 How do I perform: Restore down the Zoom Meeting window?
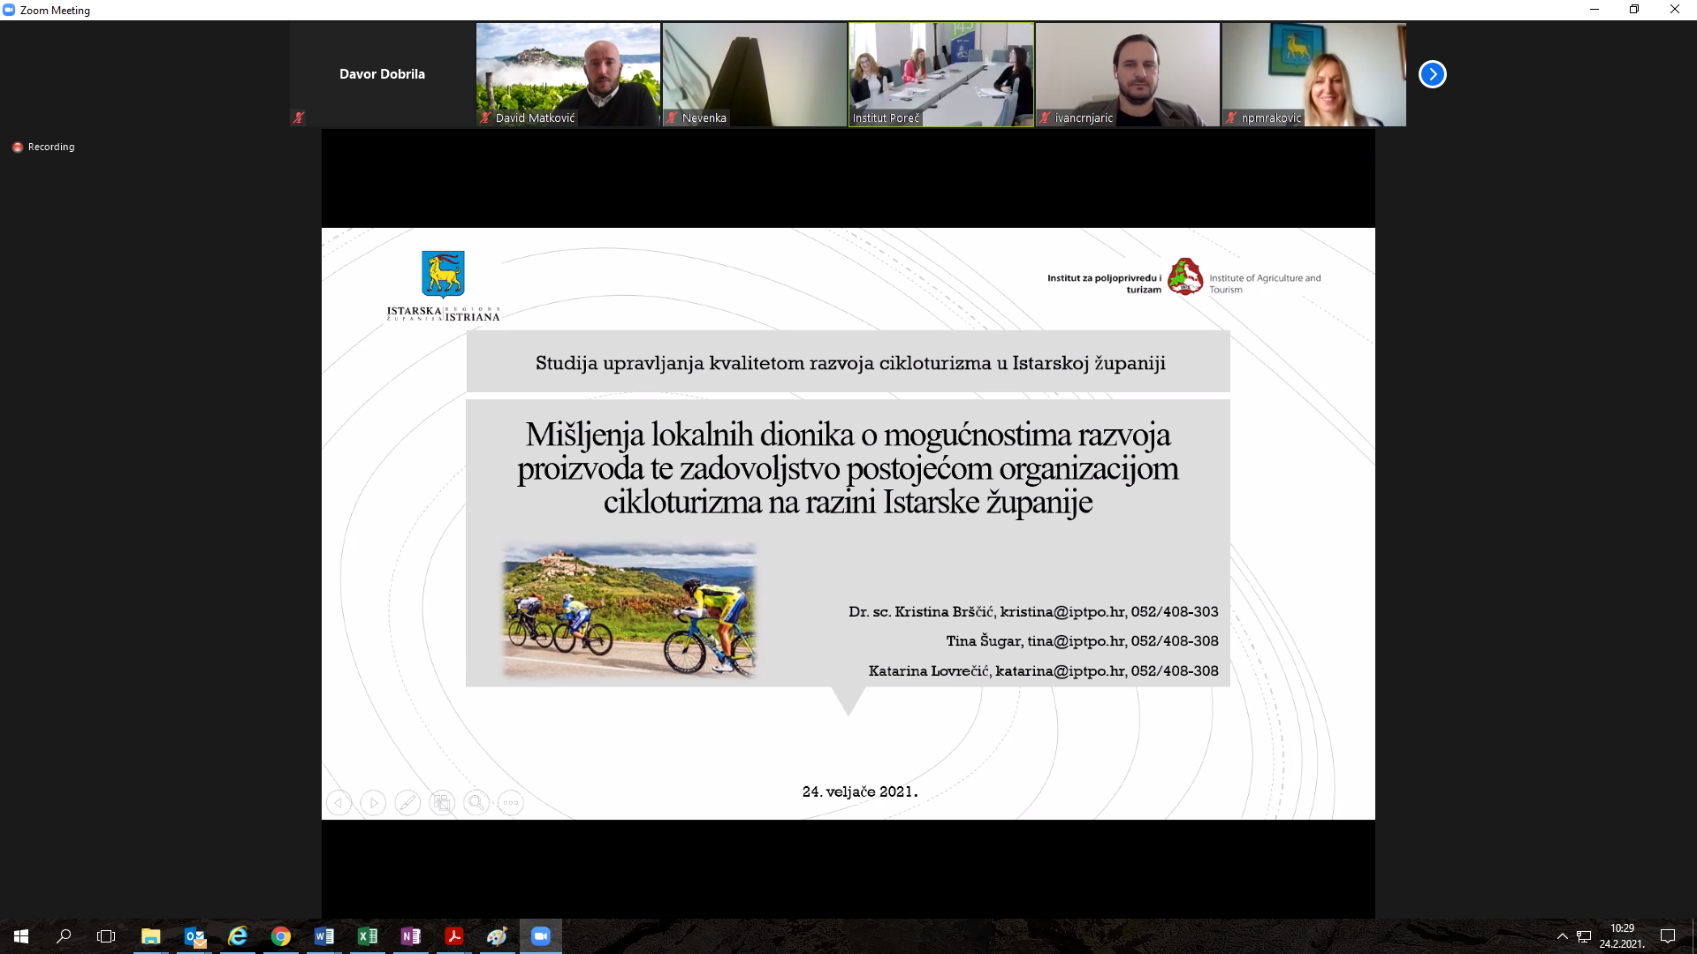[1634, 10]
